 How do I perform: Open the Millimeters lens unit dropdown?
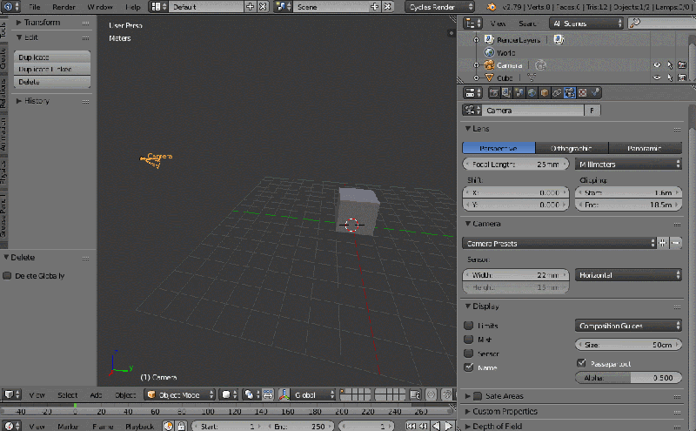coord(628,165)
